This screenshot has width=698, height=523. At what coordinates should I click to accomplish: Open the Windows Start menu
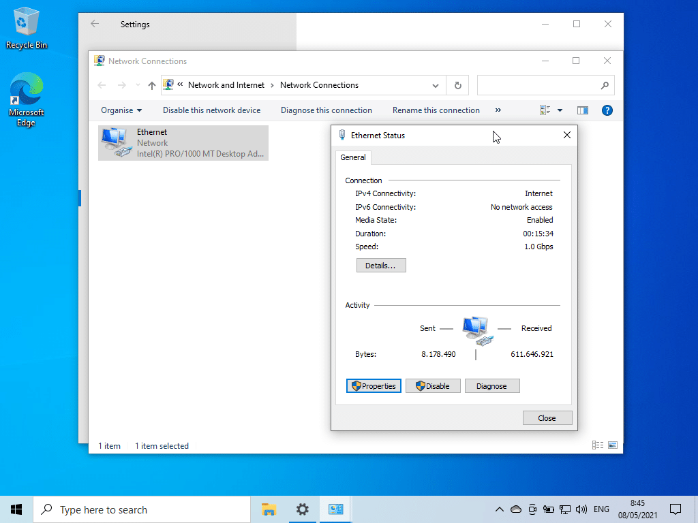tap(16, 509)
